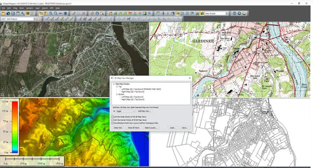Screen dimensions: 313x168
Task: Select Right view under Bottom node
Action: pos(133,99)
